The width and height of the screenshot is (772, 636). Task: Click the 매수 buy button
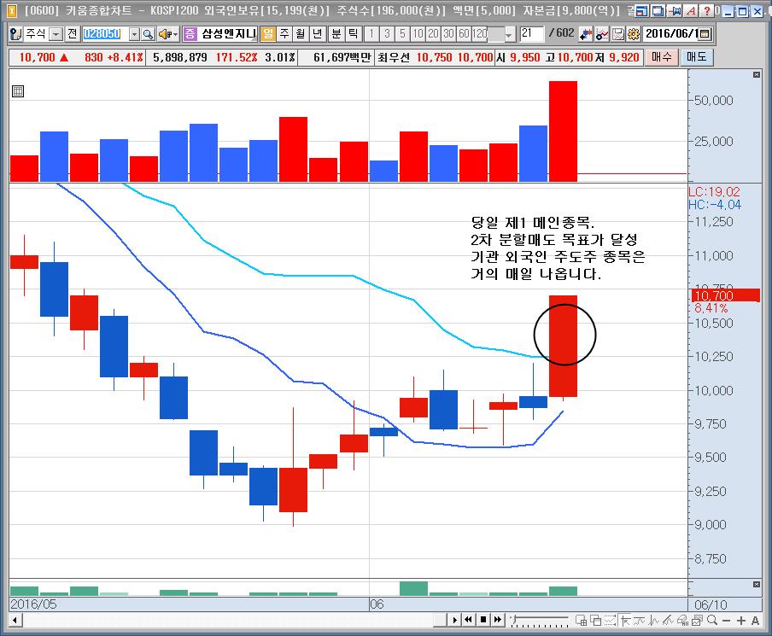pyautogui.click(x=662, y=57)
